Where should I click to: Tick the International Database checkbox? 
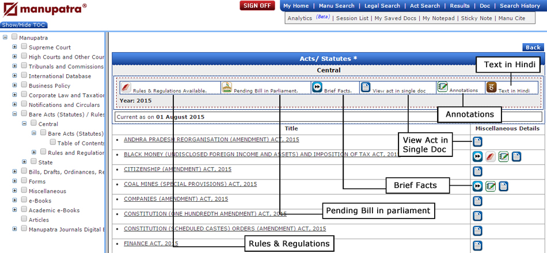point(24,75)
